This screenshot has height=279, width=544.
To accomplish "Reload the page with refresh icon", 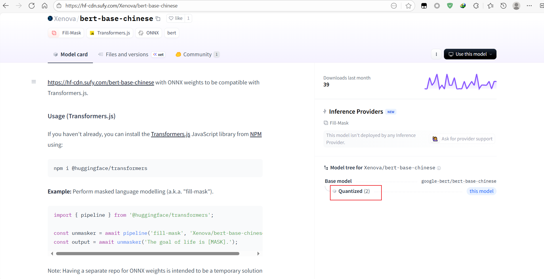I will coord(32,6).
